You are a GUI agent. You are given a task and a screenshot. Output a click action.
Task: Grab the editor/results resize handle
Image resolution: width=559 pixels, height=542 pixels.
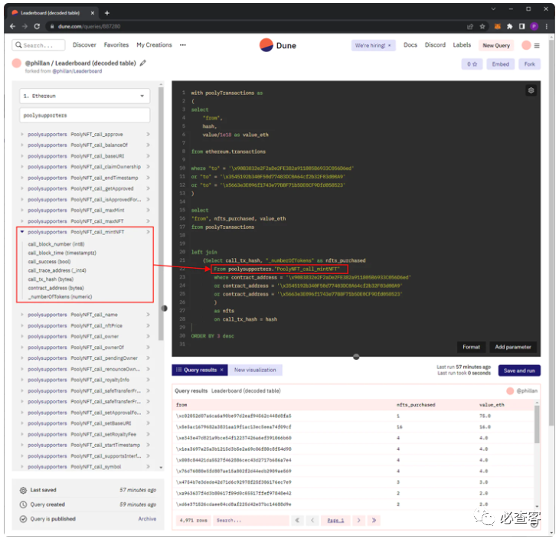(356, 357)
